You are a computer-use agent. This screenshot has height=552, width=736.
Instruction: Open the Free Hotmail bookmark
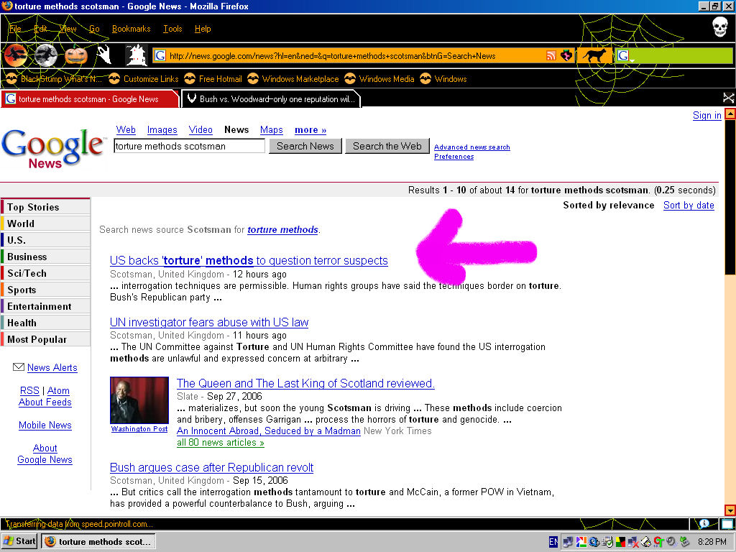[x=213, y=79]
